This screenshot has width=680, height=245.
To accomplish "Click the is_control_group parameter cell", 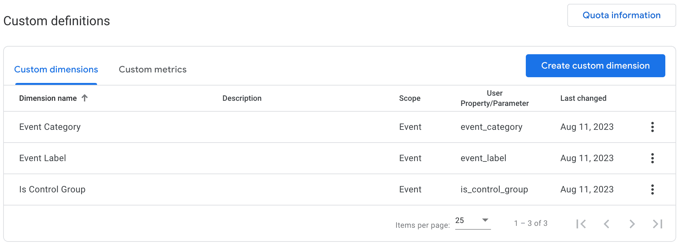I will tap(494, 189).
